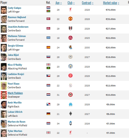
Task: Click the Ajax crest in Youri Baas's row
Action: [70, 85]
